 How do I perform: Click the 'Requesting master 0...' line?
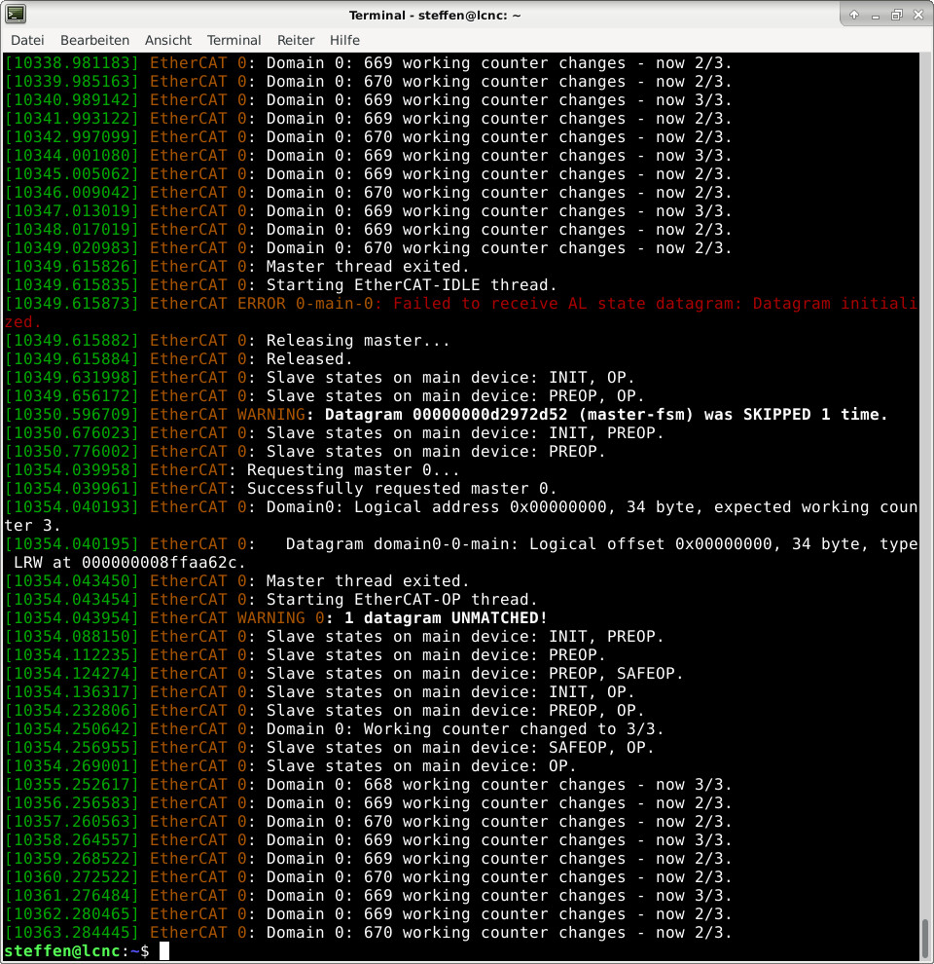click(233, 469)
